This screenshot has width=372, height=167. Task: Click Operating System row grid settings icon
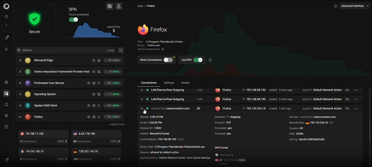click(99, 94)
